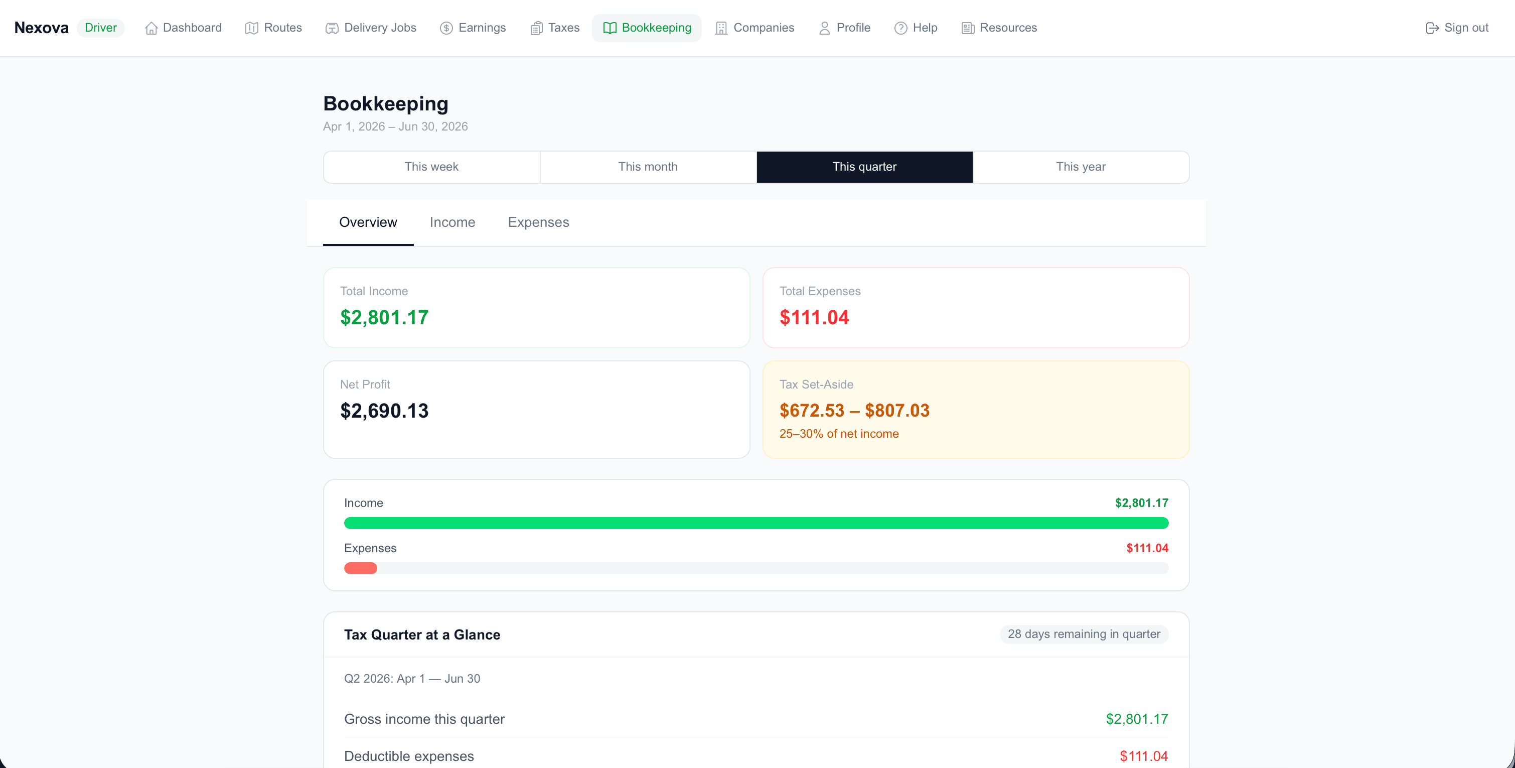Select the This month period
1515x768 pixels.
pyautogui.click(x=648, y=167)
